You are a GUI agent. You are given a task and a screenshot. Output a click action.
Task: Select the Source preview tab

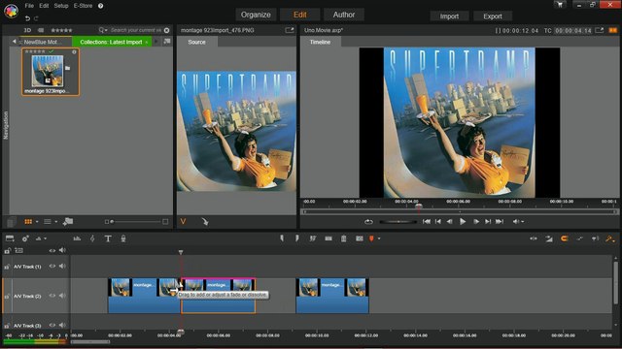coord(196,42)
